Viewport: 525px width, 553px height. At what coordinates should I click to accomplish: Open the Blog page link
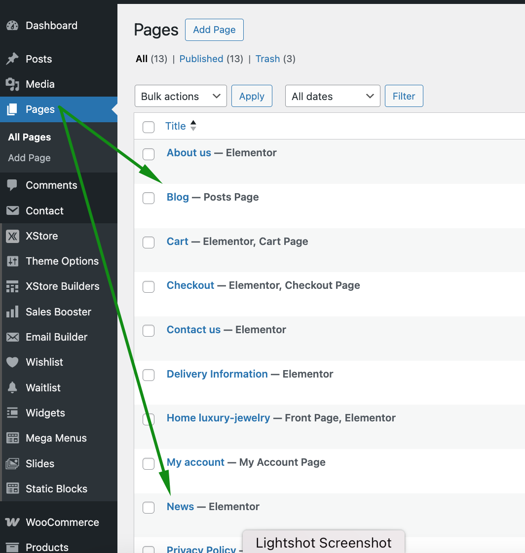(178, 197)
